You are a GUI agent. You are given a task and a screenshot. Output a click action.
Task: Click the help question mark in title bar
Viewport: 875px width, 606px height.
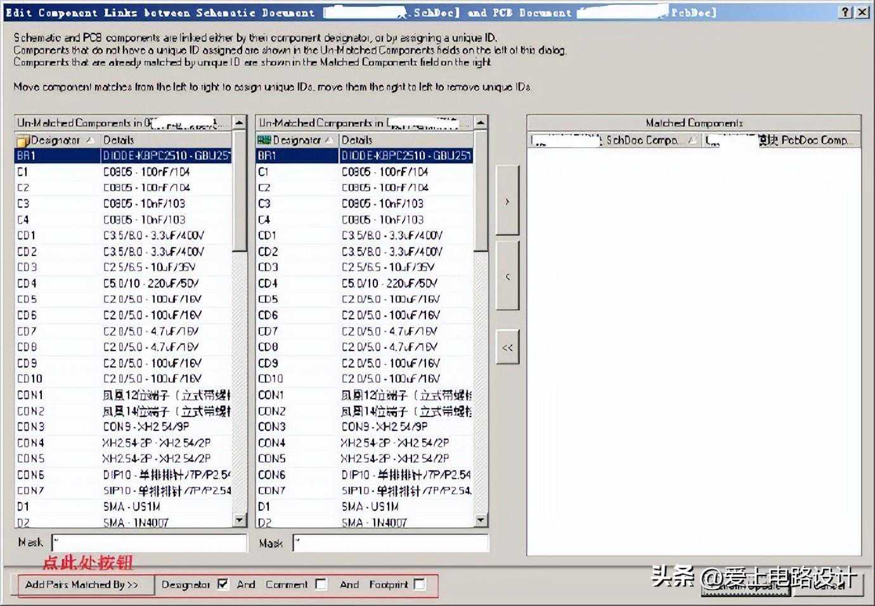tap(846, 12)
